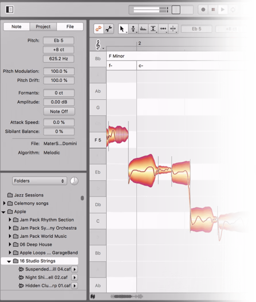
Task: Toggle the cycle loop button
Action: click(x=233, y=9)
